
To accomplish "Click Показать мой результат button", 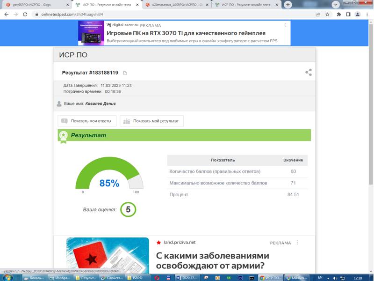I will [152, 121].
